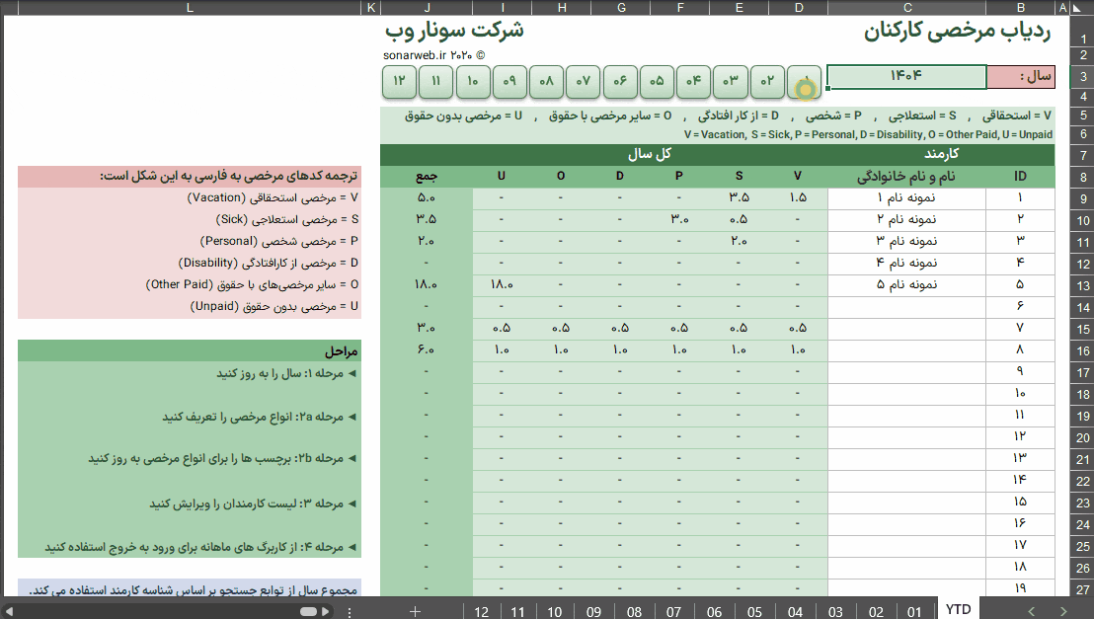1094x619 pixels.
Task: Select the total ۶.۰ in row ۸
Action: point(427,349)
